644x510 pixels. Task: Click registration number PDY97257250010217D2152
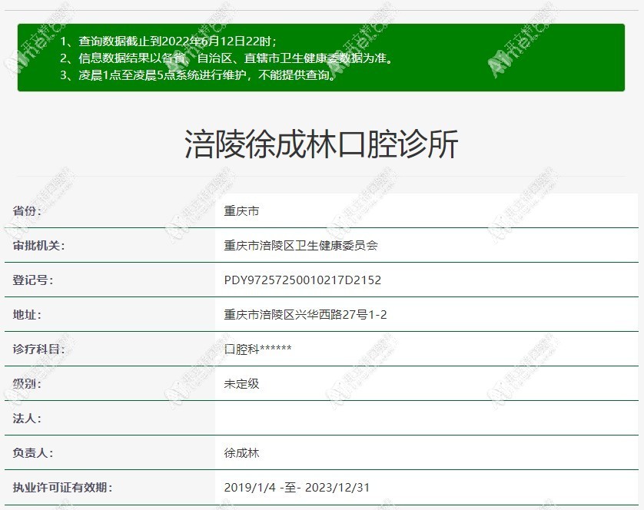(x=303, y=280)
